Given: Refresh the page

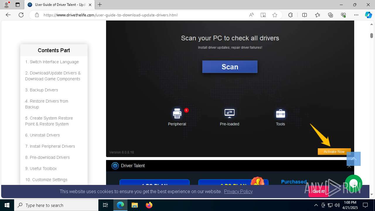Looking at the screenshot, I should tap(21, 15).
